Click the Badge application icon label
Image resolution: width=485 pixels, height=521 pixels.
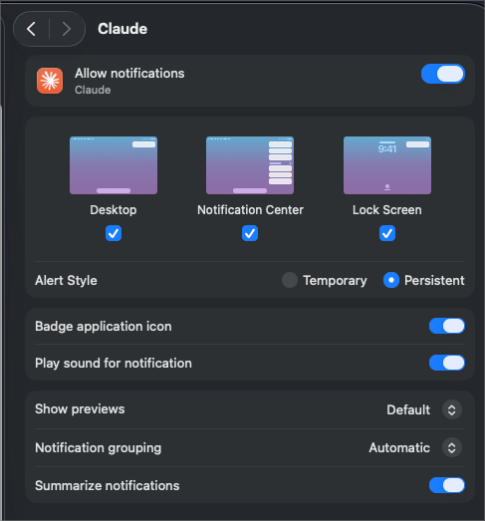tap(104, 327)
